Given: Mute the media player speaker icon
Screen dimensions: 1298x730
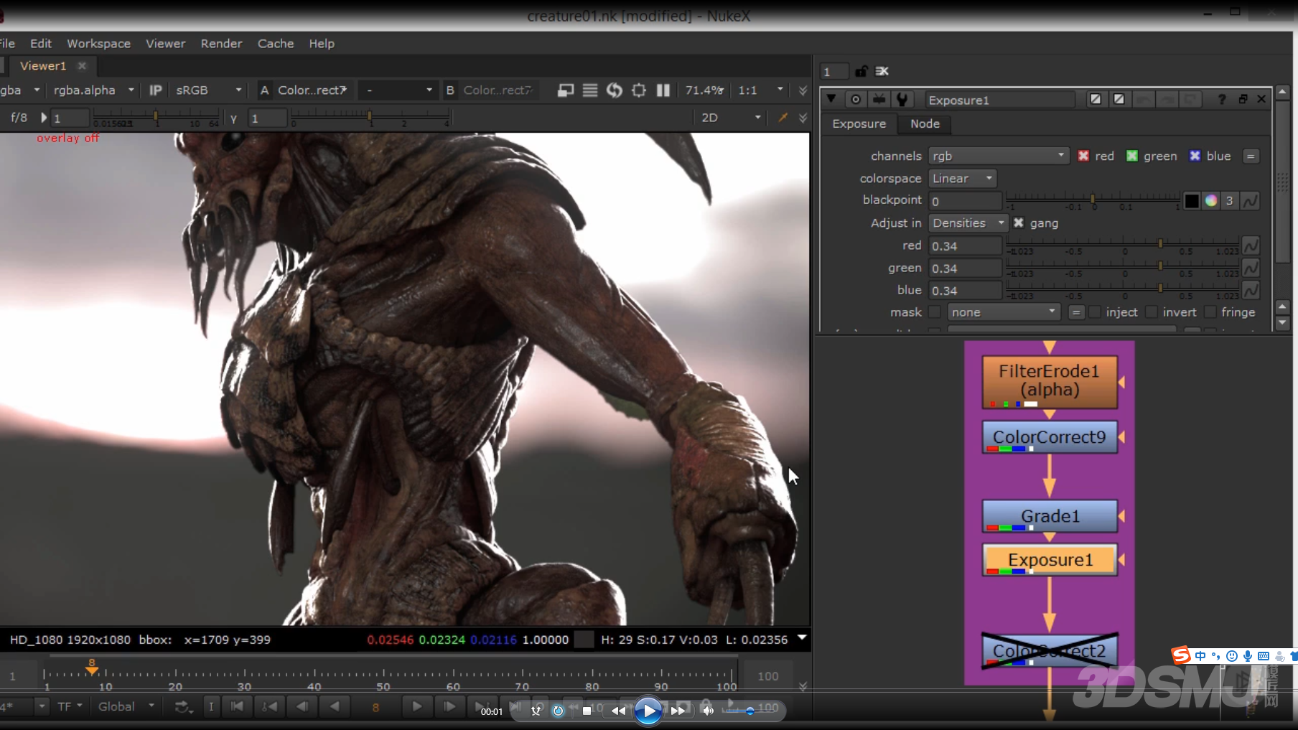Looking at the screenshot, I should [708, 711].
